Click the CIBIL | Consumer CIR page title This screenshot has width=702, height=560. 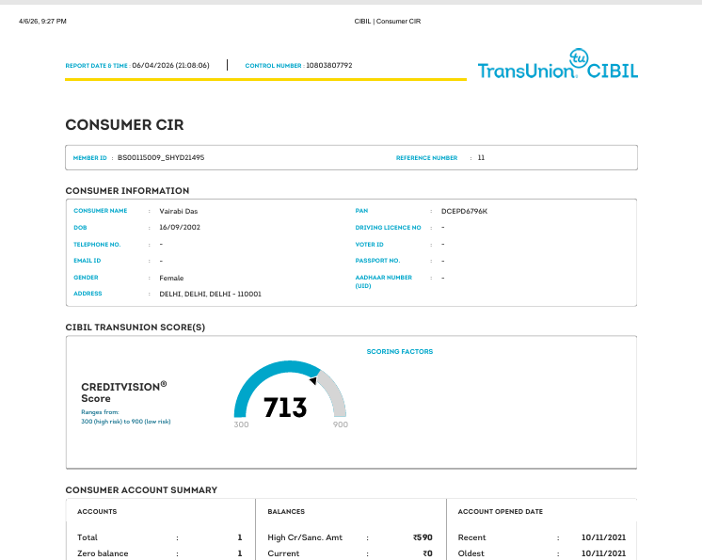point(388,21)
